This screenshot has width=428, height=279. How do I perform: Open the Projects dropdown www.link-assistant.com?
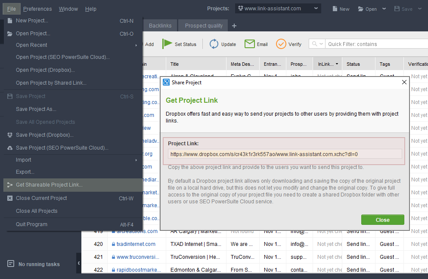(278, 9)
